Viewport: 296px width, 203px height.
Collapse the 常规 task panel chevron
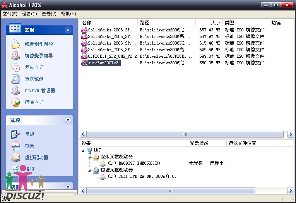tap(68, 30)
